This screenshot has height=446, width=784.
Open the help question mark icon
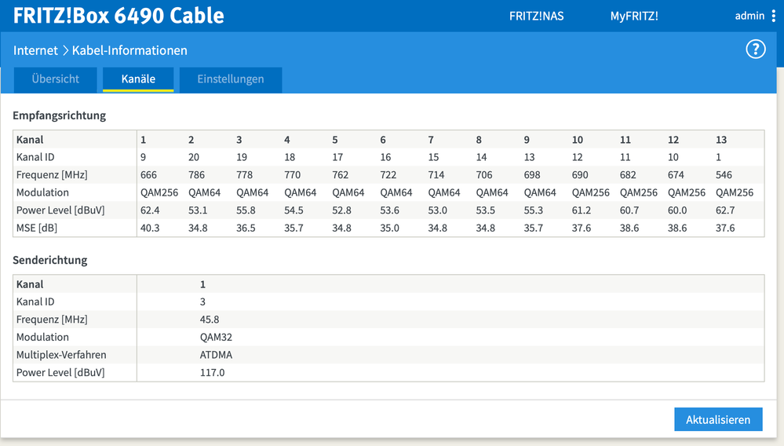point(755,49)
